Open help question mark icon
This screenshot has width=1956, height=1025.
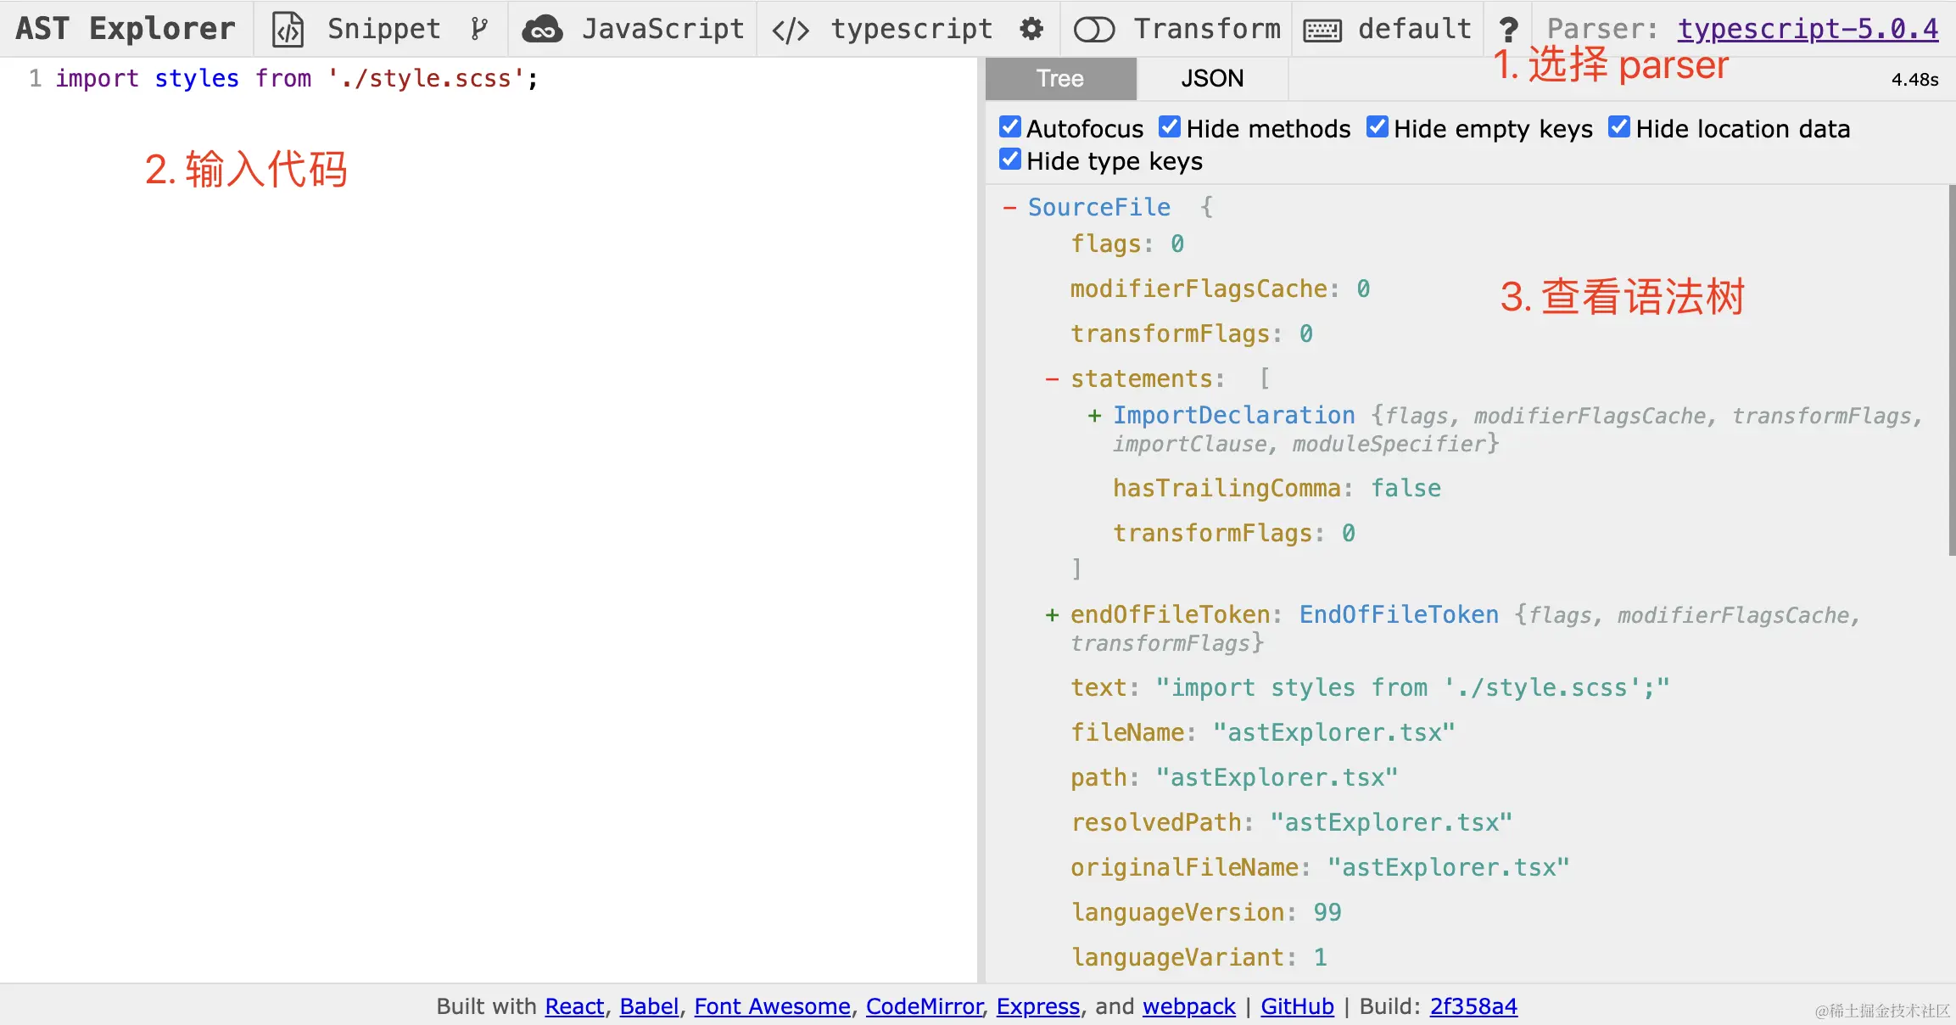(1508, 30)
